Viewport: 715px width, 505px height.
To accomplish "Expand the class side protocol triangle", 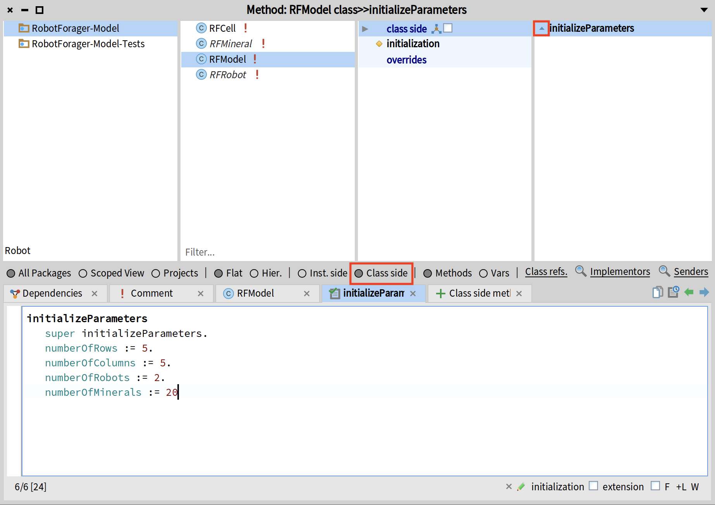I will pos(365,29).
